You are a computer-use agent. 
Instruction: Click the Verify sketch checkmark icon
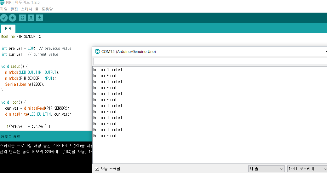point(4,18)
